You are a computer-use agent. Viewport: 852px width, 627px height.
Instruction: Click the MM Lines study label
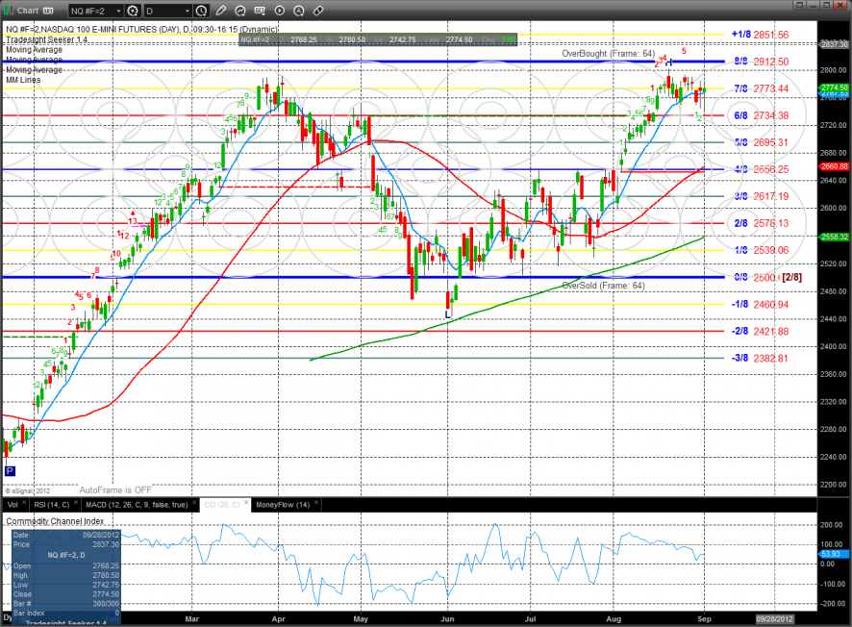point(23,80)
